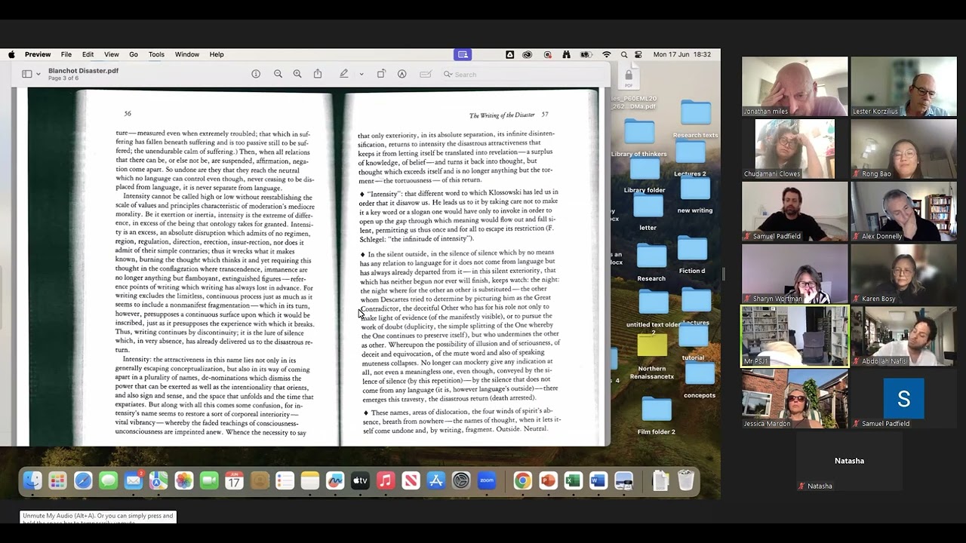Zoom in on the PDF page
Screen dimensions: 966x543
(x=297, y=74)
